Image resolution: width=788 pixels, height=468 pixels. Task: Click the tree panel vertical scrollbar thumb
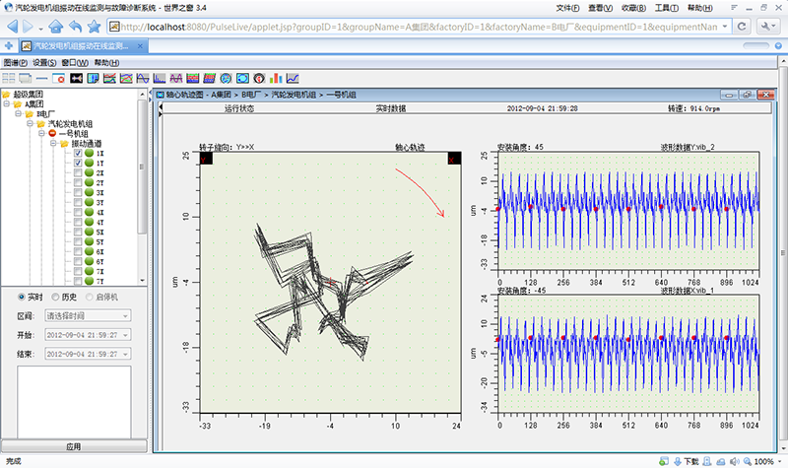pyautogui.click(x=142, y=166)
